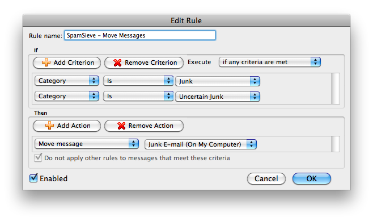Click the actions list scrollbar

click(x=336, y=144)
